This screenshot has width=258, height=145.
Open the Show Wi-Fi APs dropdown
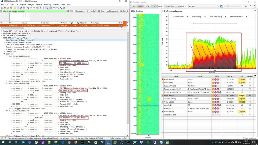coord(180,17)
